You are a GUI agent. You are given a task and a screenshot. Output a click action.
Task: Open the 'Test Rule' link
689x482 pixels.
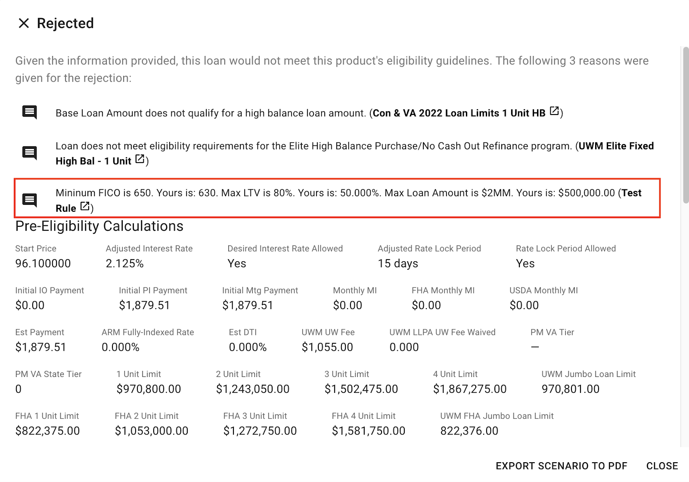pyautogui.click(x=348, y=201)
